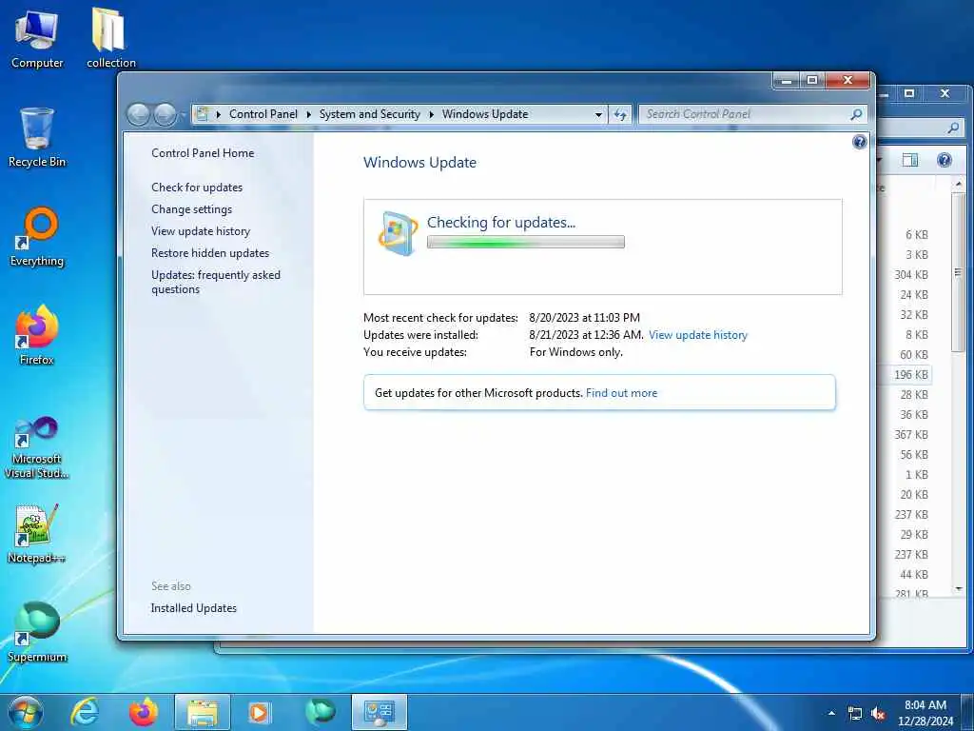This screenshot has width=974, height=731.
Task: Click the checking for updates progress bar
Action: click(525, 243)
